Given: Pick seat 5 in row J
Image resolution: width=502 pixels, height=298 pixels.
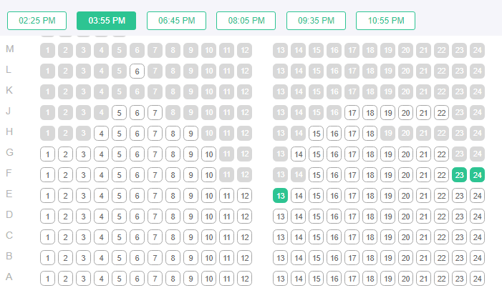Looking at the screenshot, I should click(120, 113).
